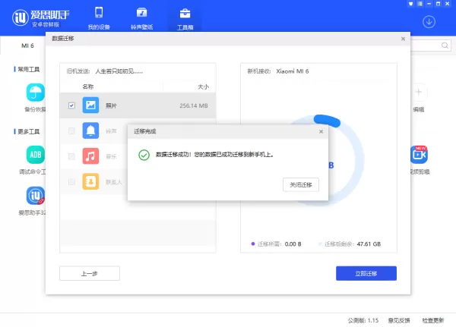456x327 pixels.
Task: Uncheck the 照片 checkbox
Action: 71,105
